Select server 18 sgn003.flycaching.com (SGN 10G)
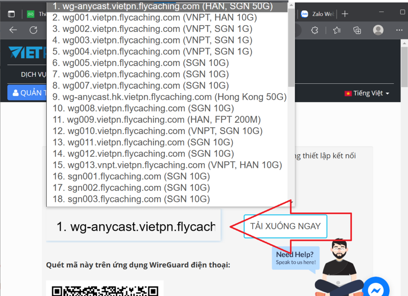The height and width of the screenshot is (296, 408). coord(167,199)
